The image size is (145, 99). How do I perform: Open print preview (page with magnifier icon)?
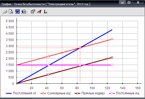click(x=11, y=11)
